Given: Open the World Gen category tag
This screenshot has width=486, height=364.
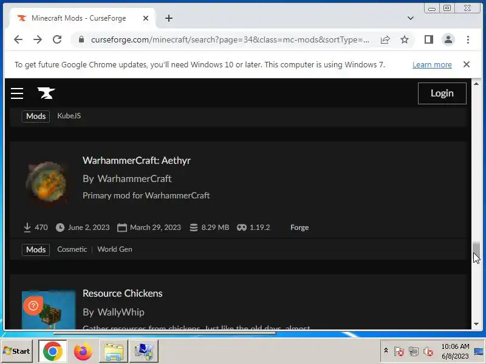Looking at the screenshot, I should click(x=115, y=249).
